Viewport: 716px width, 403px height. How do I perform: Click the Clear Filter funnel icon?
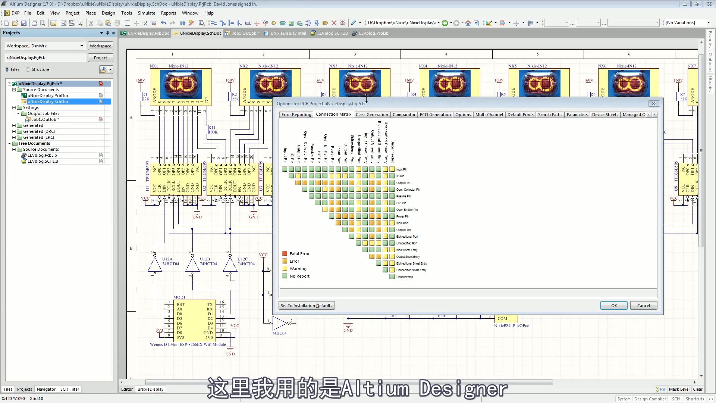153,23
